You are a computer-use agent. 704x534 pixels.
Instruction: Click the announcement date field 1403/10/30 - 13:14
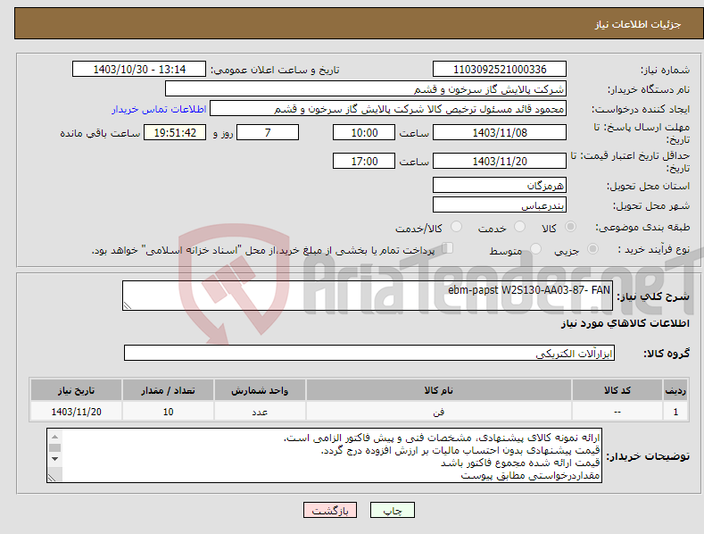coord(139,70)
